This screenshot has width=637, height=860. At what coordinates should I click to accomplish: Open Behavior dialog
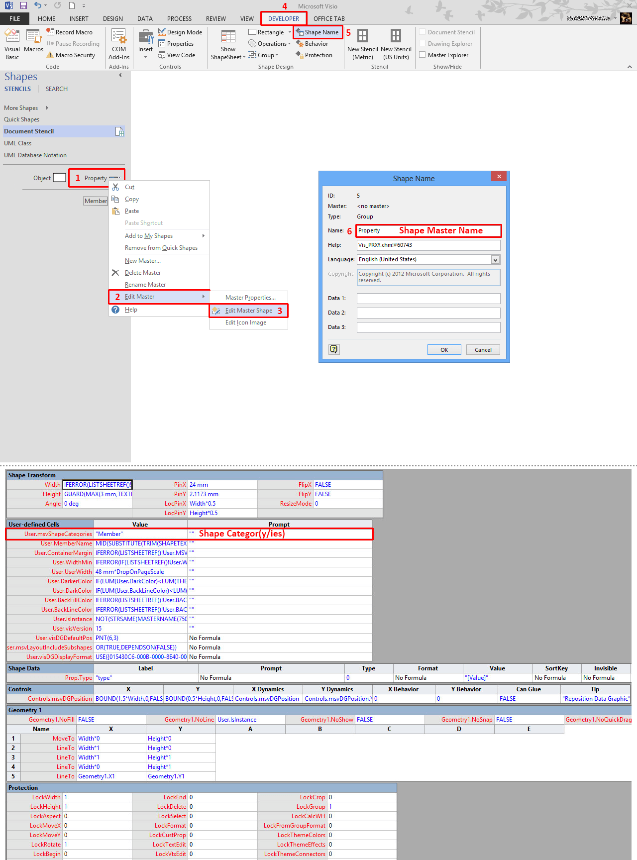(312, 44)
